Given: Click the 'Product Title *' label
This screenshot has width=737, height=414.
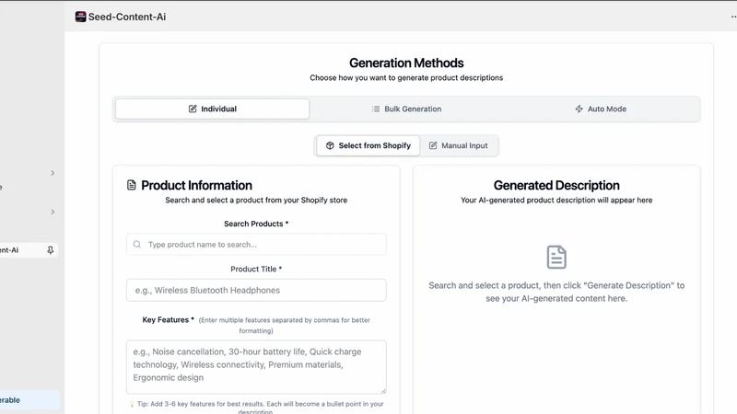Looking at the screenshot, I should point(256,269).
